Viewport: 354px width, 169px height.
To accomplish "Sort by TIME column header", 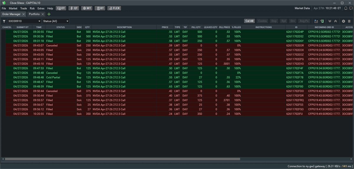I will click(39, 27).
